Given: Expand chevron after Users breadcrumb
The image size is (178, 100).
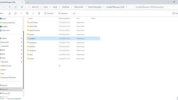Looking at the screenshot, I should [50, 7].
